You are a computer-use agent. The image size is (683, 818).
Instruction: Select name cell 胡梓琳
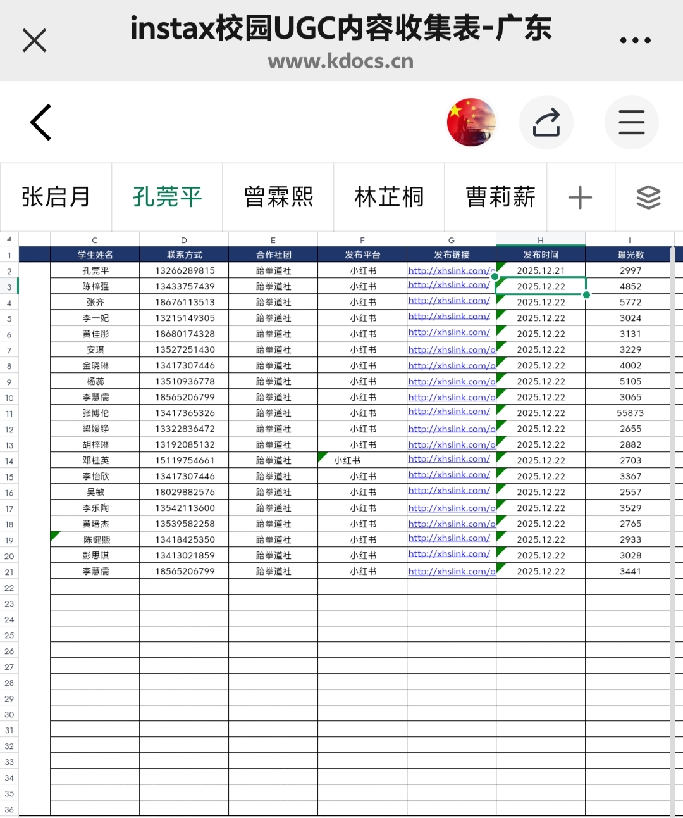click(95, 444)
